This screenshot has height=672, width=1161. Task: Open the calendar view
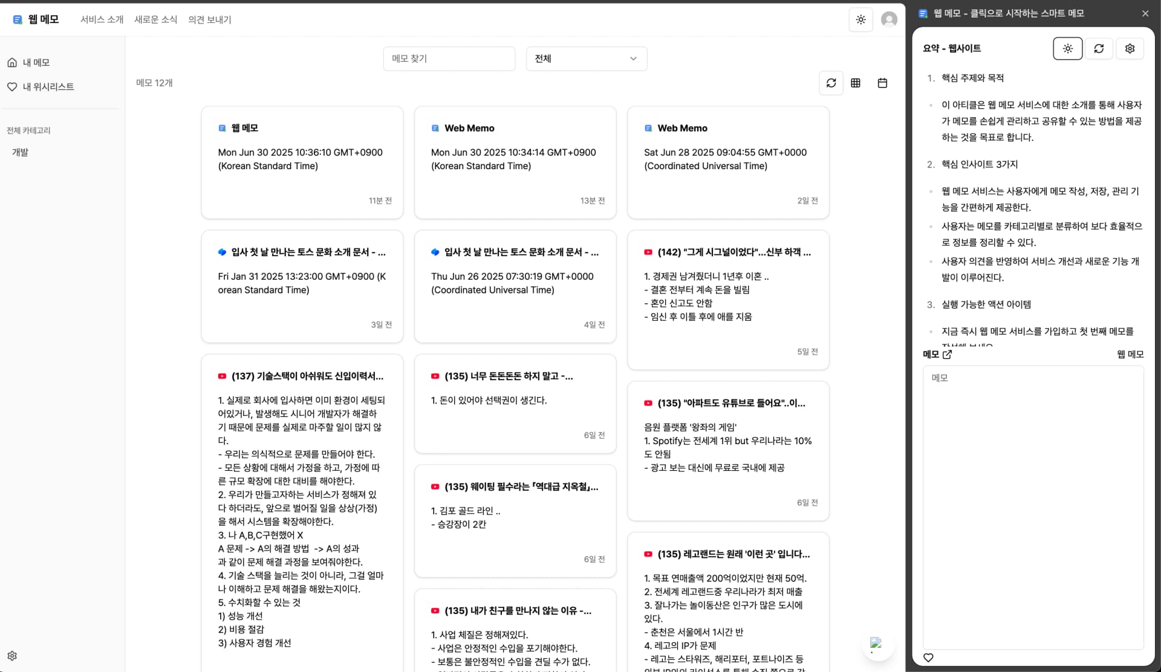pos(882,83)
